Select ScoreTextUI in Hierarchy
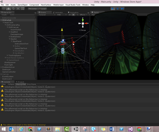The image size is (159, 132). (x=16, y=30)
